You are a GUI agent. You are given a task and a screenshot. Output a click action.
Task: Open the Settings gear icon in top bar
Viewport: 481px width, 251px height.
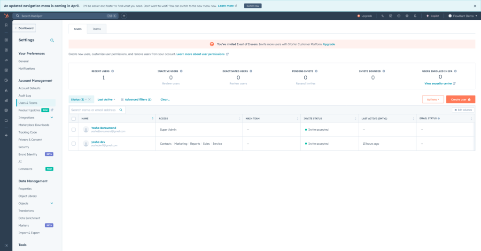(407, 16)
